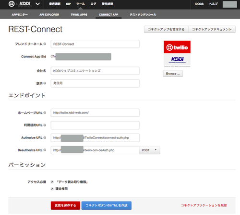Open the POST method dropdown

point(150,150)
